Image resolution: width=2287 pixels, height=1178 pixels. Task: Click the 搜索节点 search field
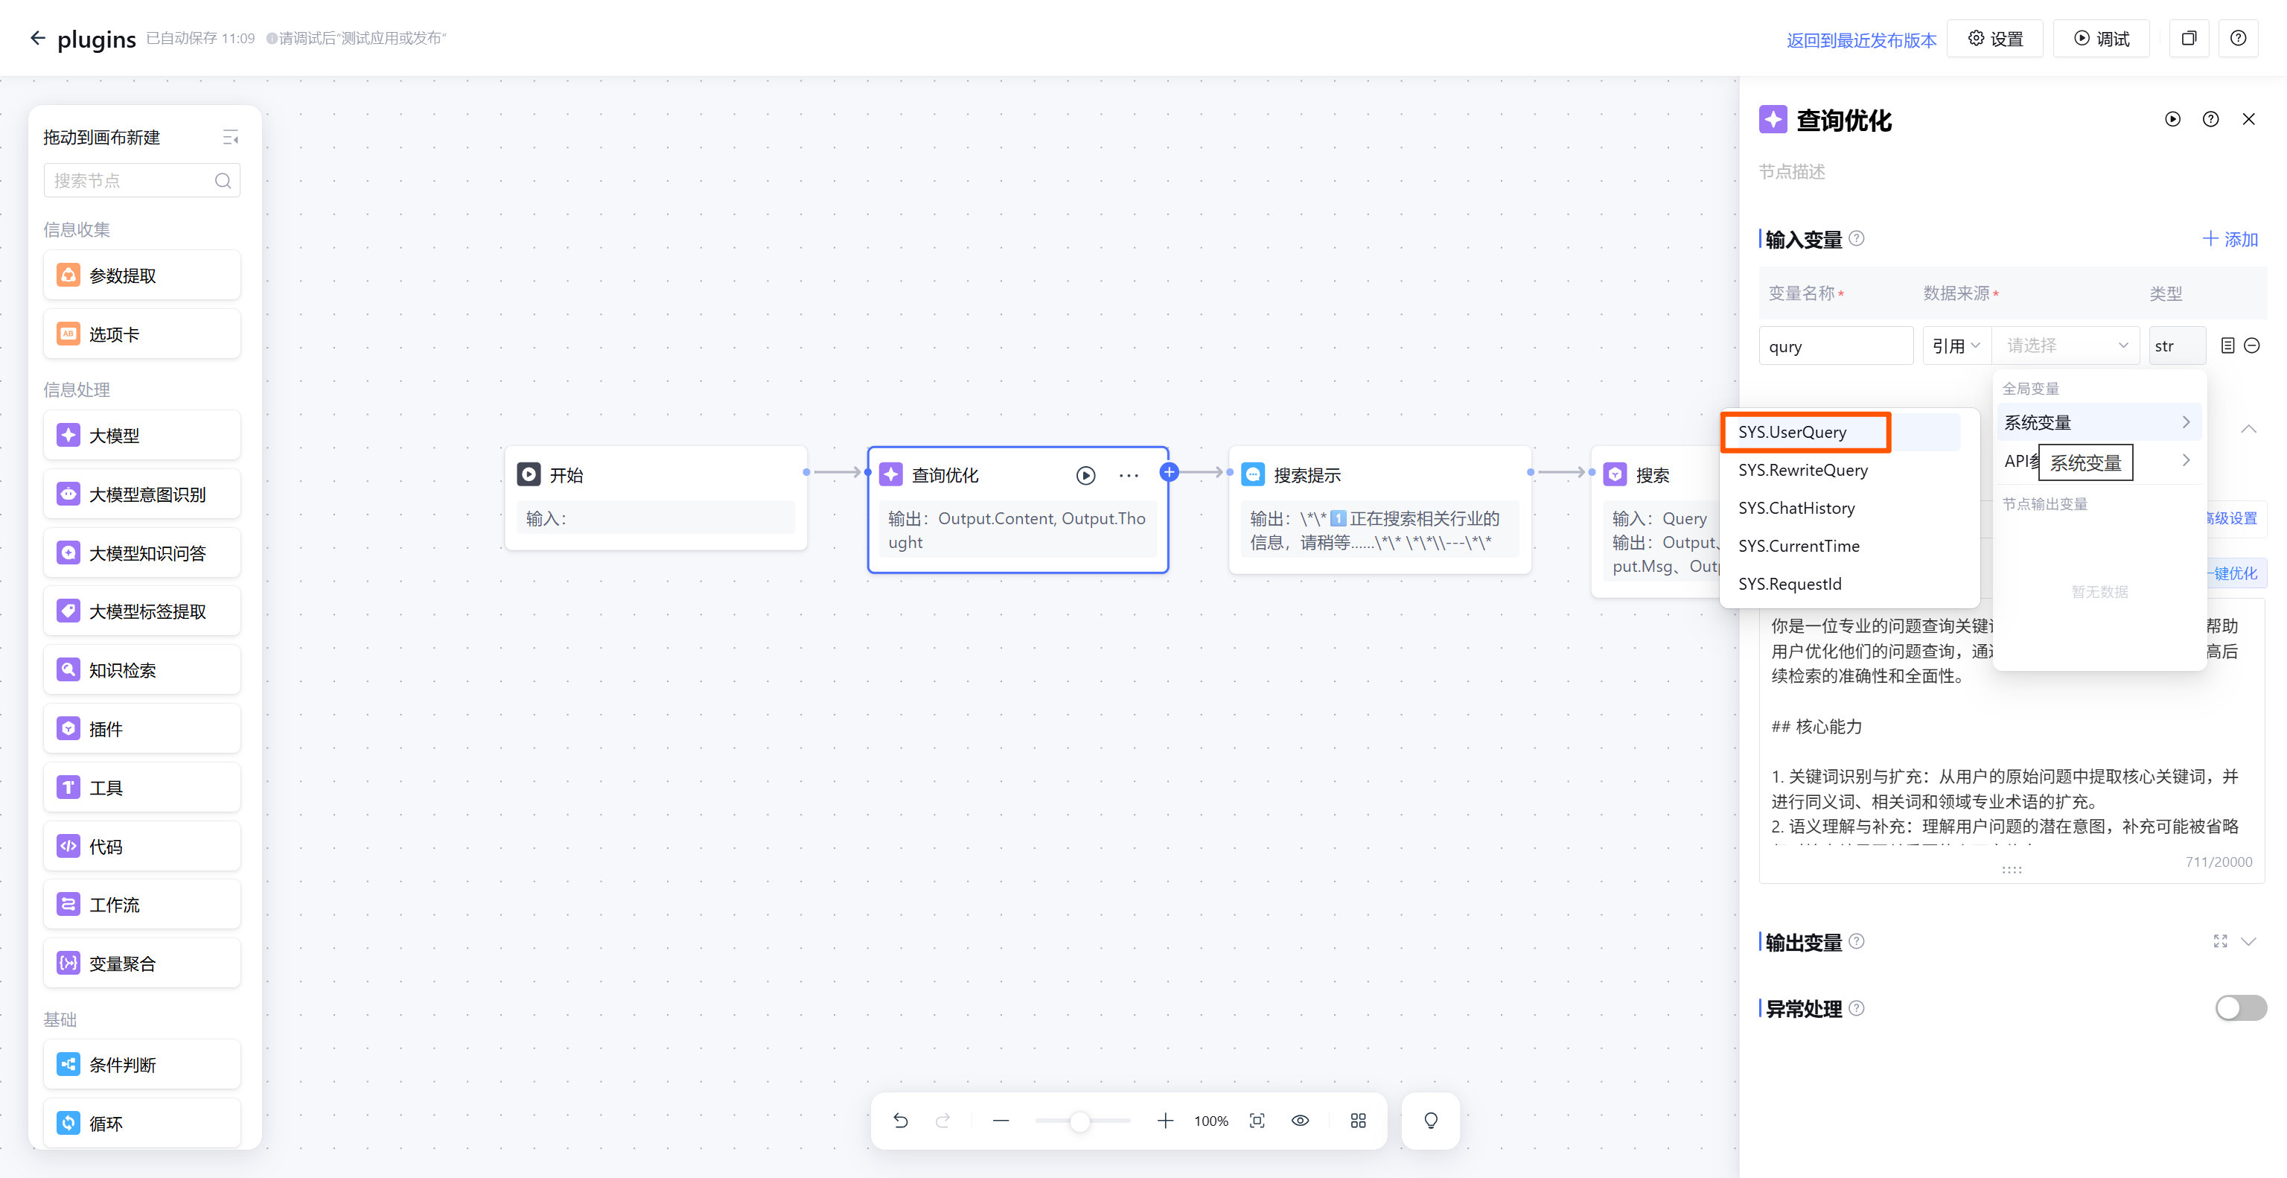[x=131, y=180]
